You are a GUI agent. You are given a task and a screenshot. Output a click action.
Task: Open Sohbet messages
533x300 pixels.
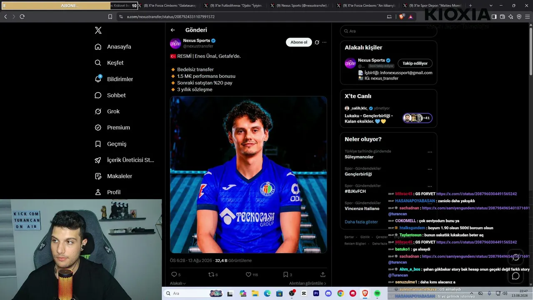(110, 95)
